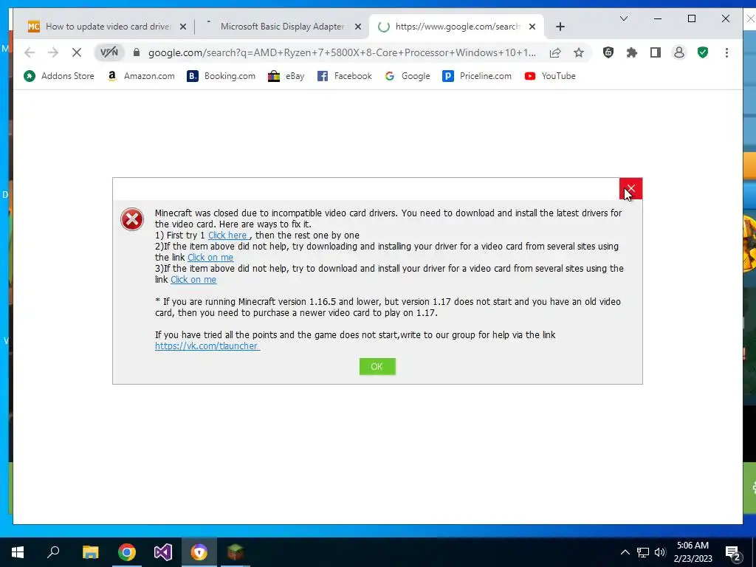The width and height of the screenshot is (756, 567).
Task: Expand the tab search dropdown arrow
Action: tap(623, 18)
